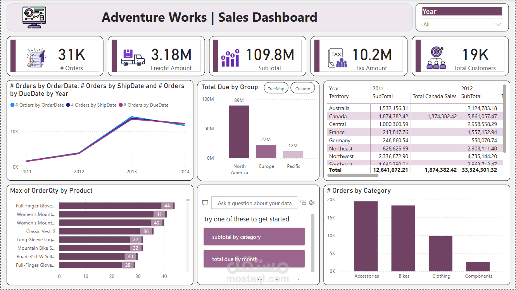Select the Canada territory row

point(415,116)
